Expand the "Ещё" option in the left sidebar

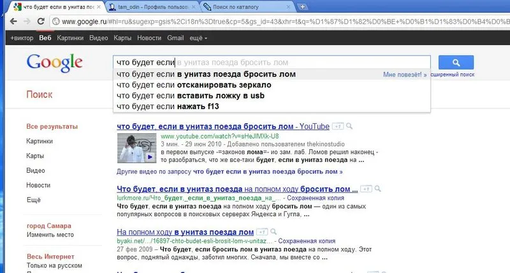click(x=34, y=200)
